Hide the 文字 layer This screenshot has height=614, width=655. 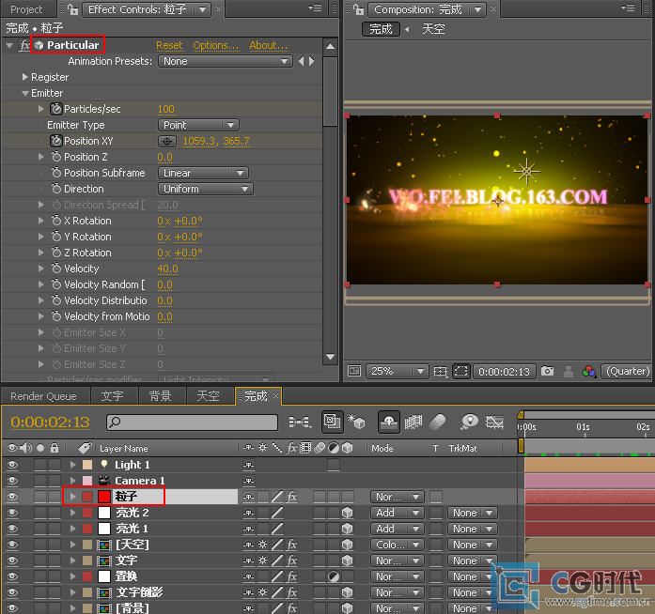click(12, 560)
